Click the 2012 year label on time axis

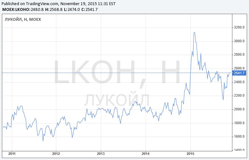pyautogui.click(x=56, y=154)
